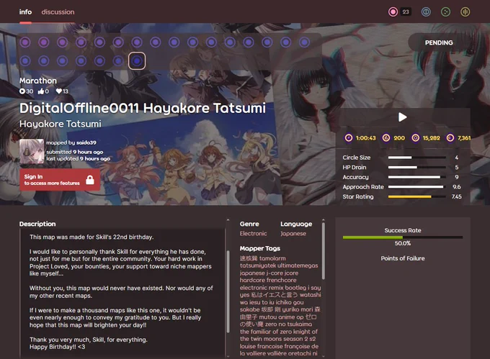The image size is (490, 359).
Task: Click the difficulty count badge 23
Action: pos(406,12)
